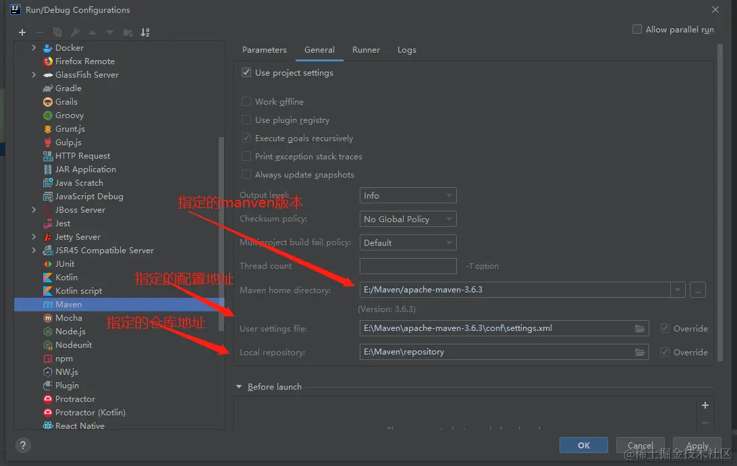Select Maven in configuration list
Viewport: 737px width, 466px height.
click(x=119, y=304)
